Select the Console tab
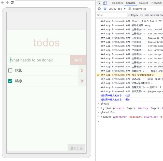The width and height of the screenshot is (163, 161). (131, 3)
